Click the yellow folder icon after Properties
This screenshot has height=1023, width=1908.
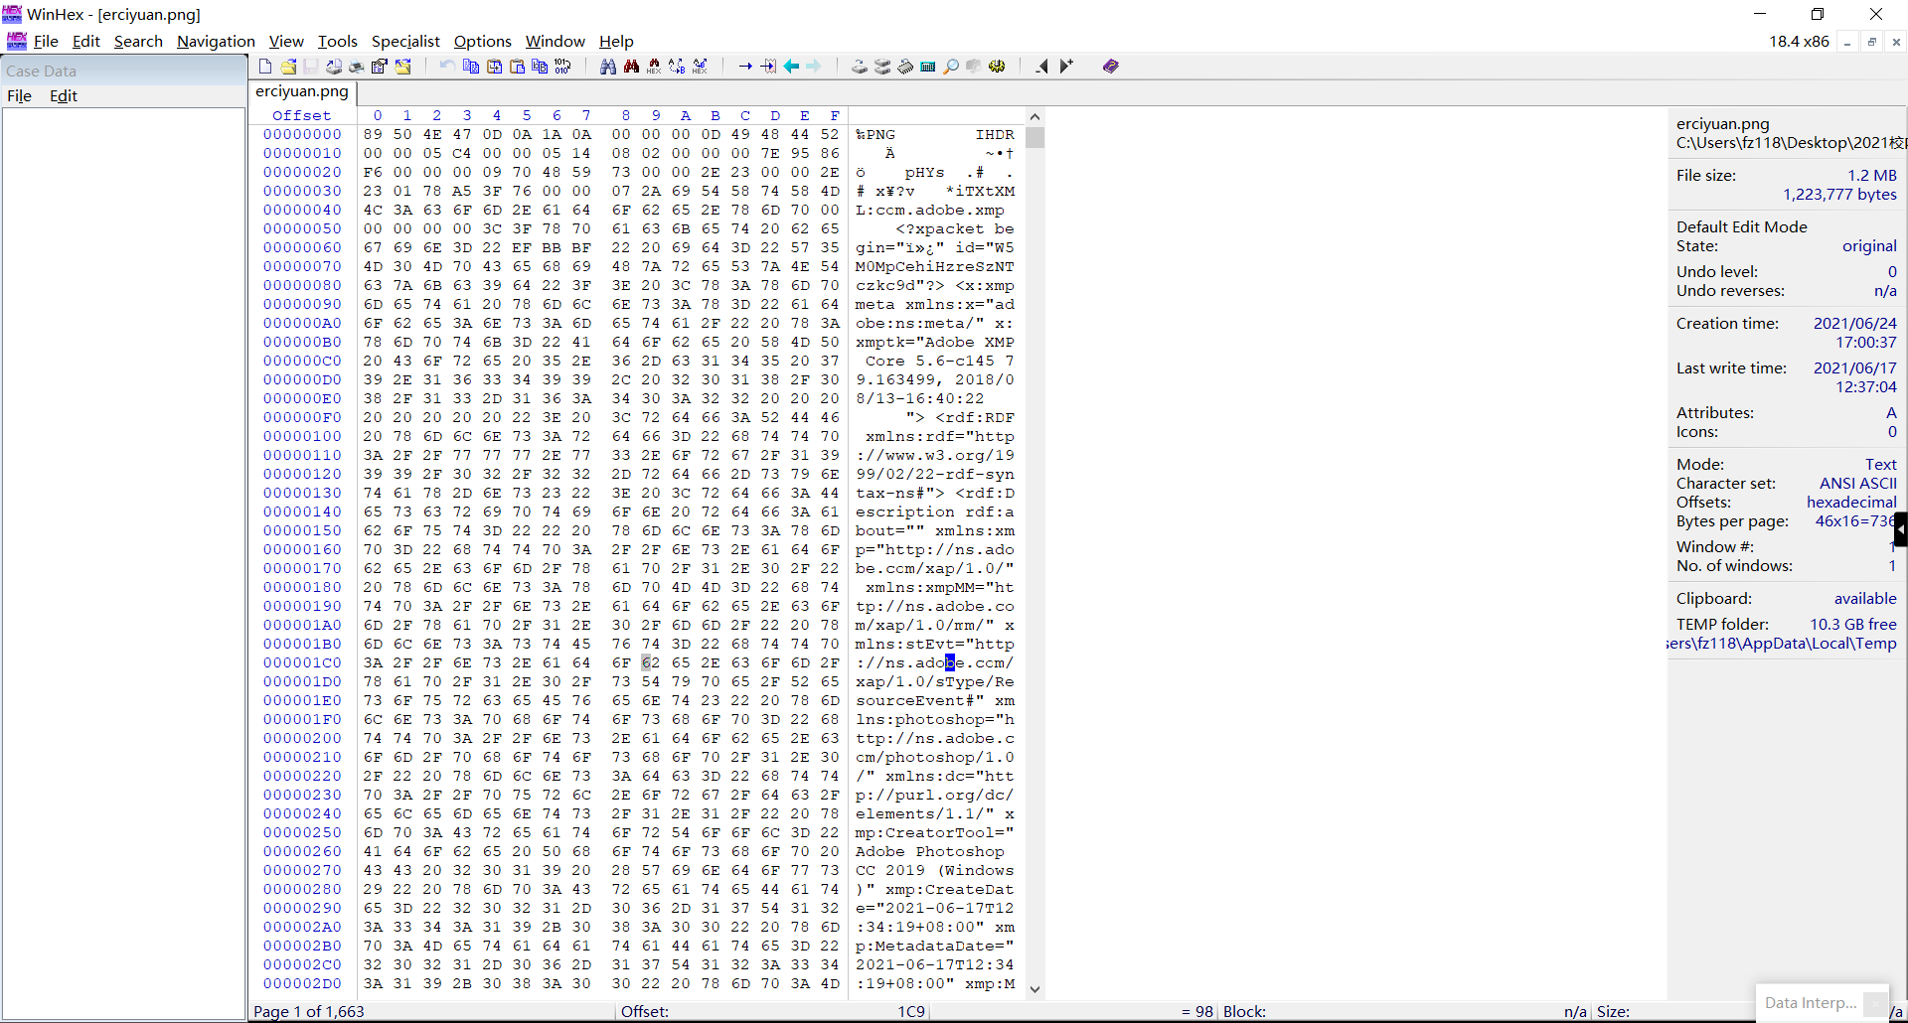pyautogui.click(x=402, y=67)
